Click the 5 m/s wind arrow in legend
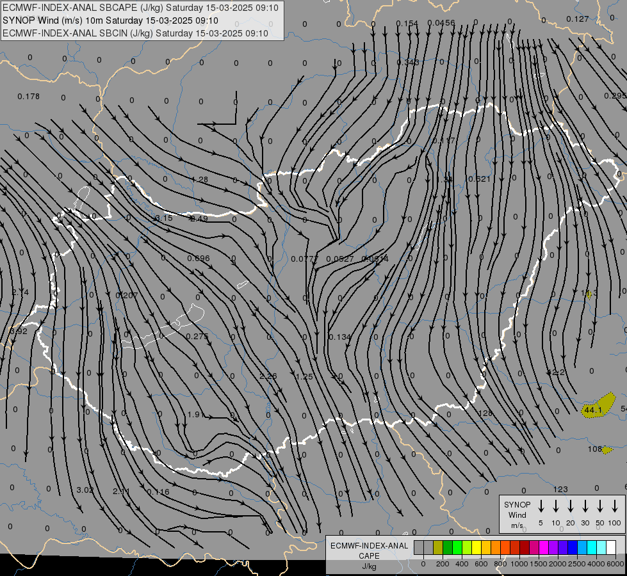The width and height of the screenshot is (627, 576). (x=541, y=506)
